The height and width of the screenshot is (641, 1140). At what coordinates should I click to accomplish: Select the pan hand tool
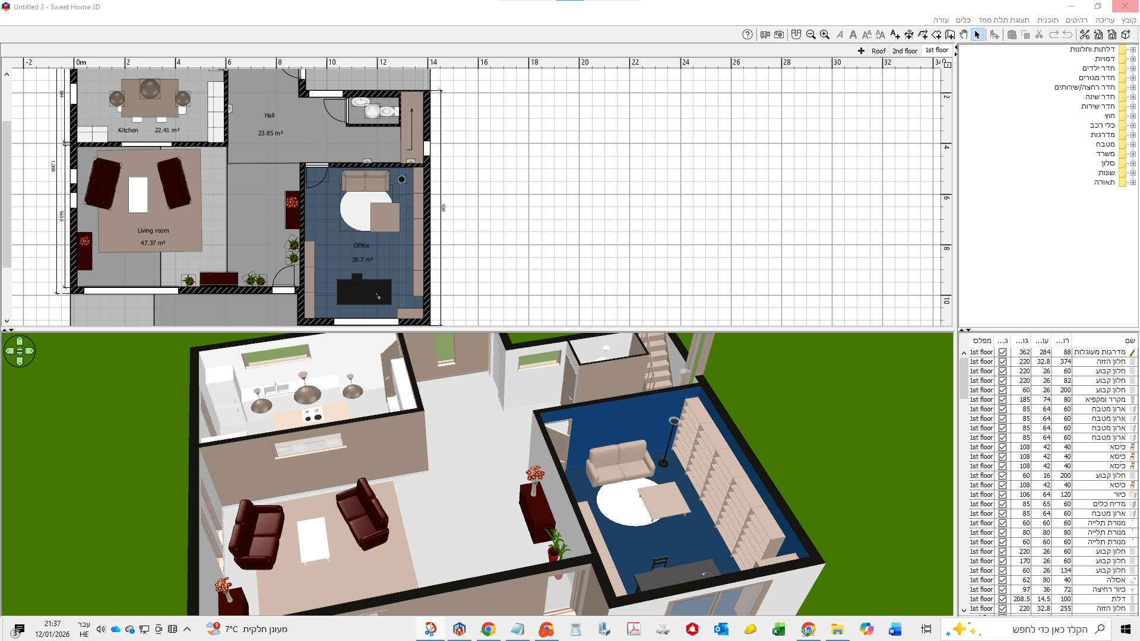coord(964,35)
